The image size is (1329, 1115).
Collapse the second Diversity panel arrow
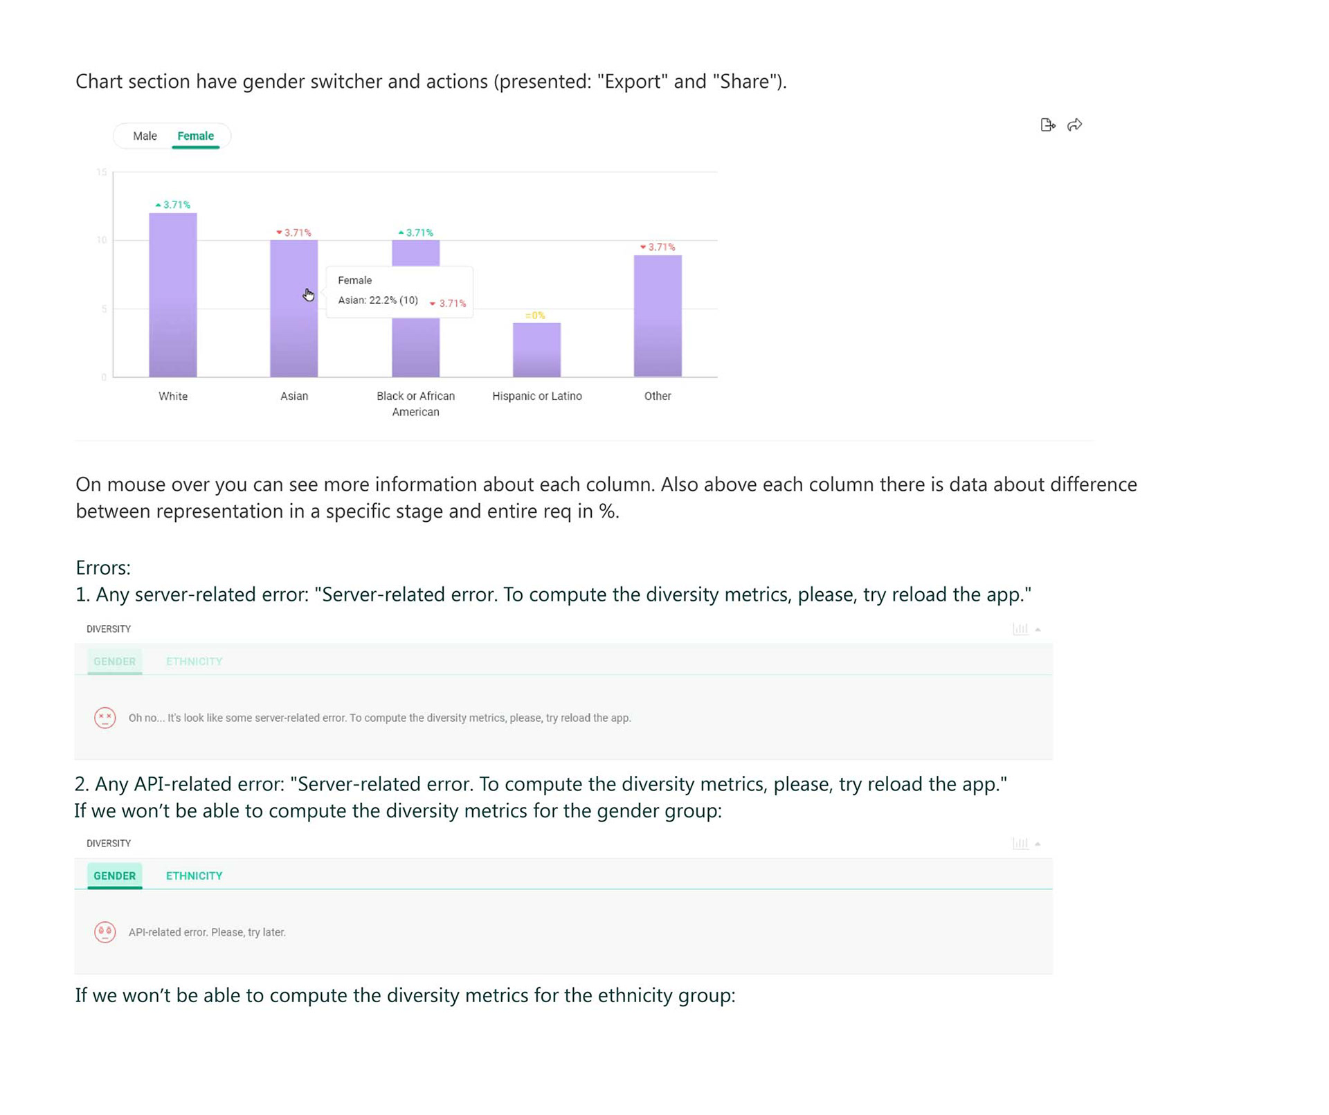tap(1038, 844)
